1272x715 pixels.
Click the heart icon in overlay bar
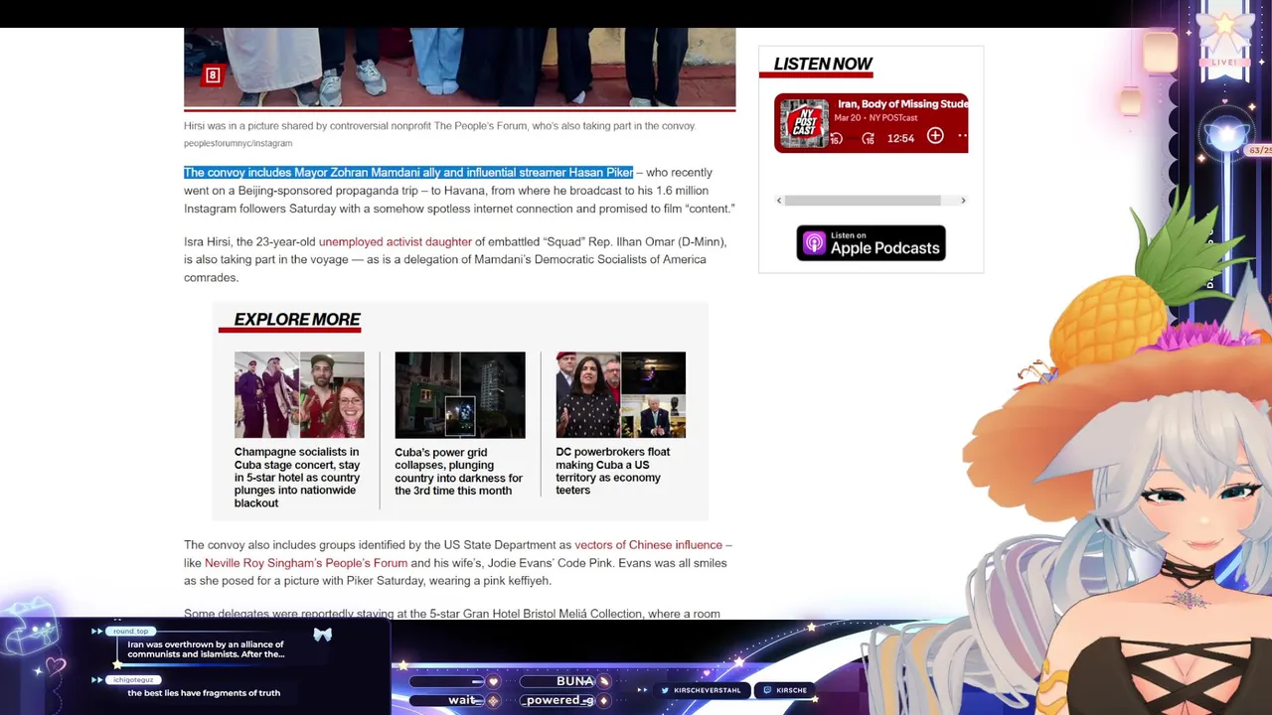493,681
